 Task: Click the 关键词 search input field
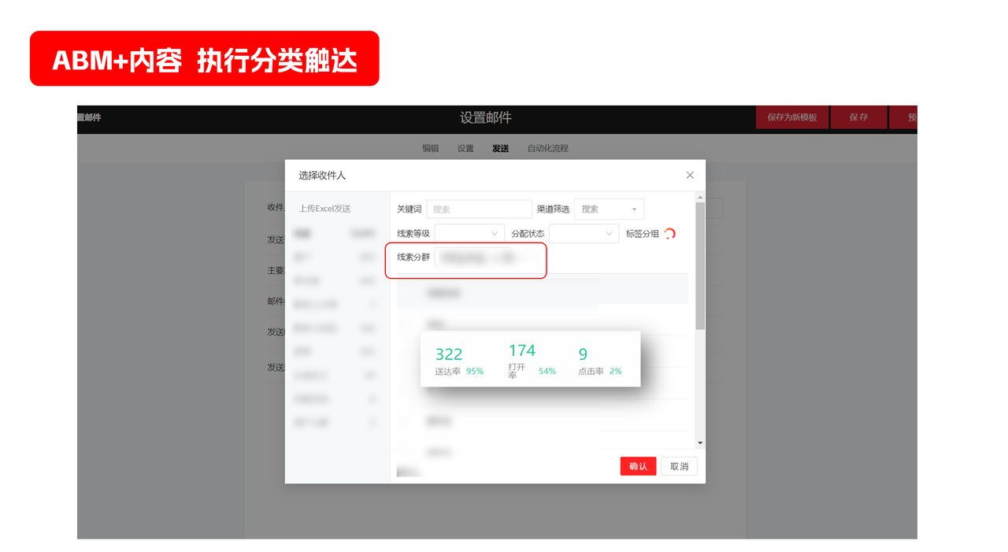479,209
